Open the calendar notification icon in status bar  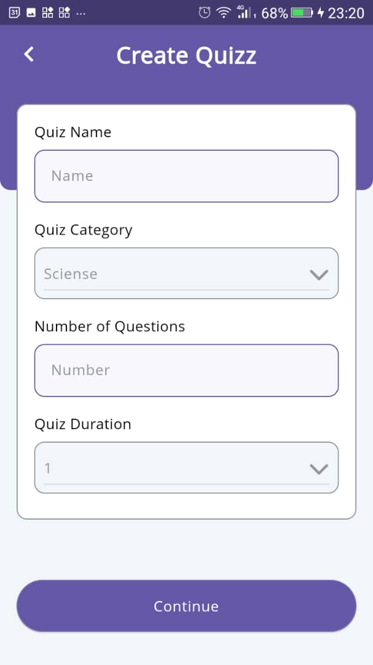(14, 12)
